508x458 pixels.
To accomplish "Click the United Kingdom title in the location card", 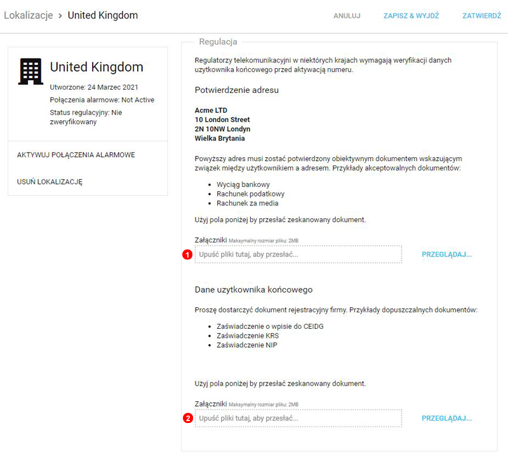I will point(97,67).
